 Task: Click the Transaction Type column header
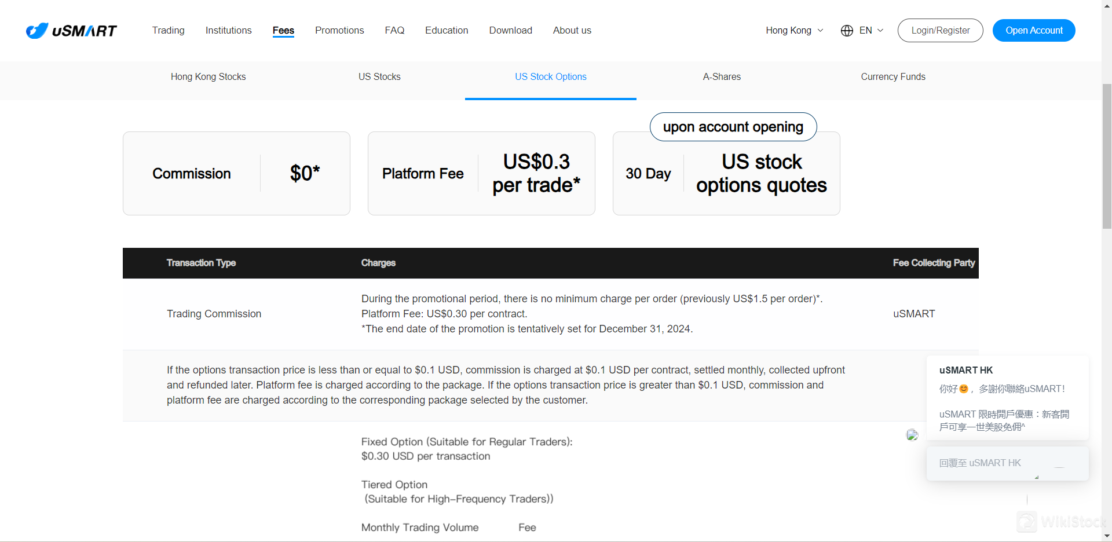pos(201,263)
